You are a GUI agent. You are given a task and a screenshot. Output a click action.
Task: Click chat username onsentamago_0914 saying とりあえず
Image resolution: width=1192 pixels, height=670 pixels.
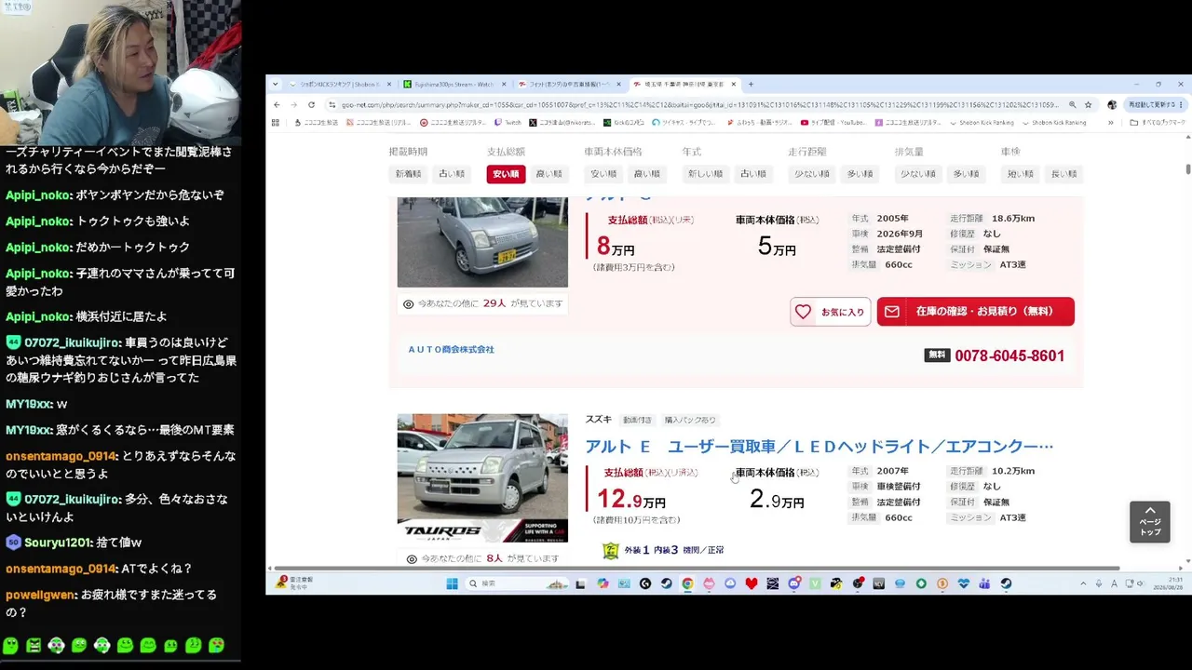point(61,457)
